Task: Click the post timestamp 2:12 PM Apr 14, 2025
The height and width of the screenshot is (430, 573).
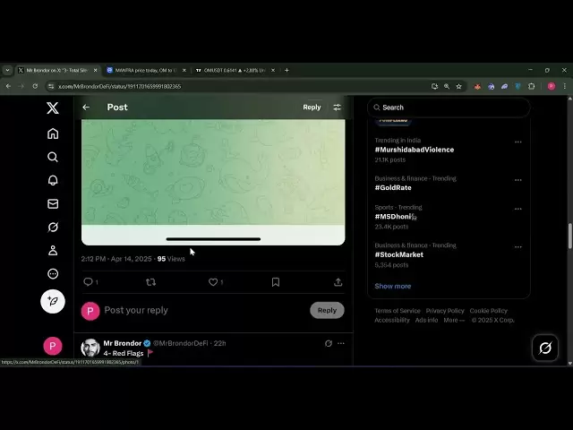Action: (x=116, y=259)
